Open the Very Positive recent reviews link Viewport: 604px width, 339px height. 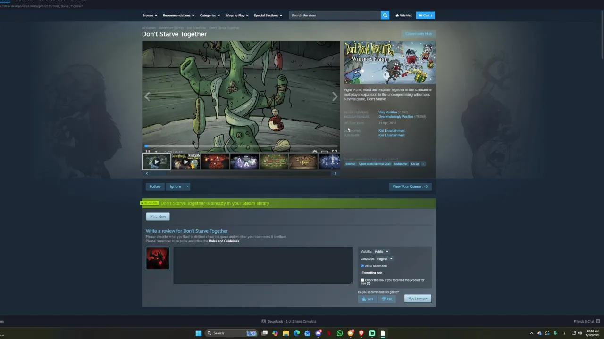pyautogui.click(x=388, y=112)
